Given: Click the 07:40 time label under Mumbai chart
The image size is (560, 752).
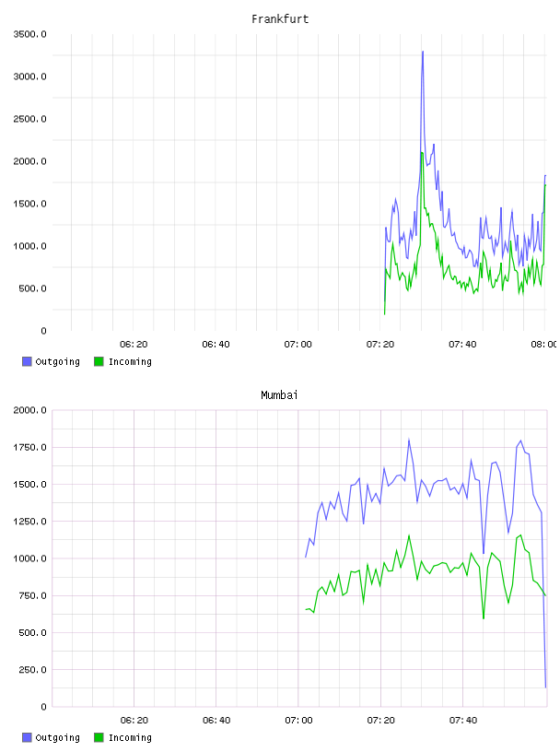Looking at the screenshot, I should click(463, 721).
